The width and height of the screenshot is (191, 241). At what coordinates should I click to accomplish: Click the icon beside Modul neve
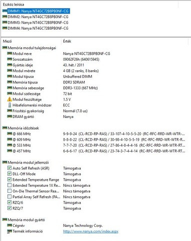click(x=10, y=54)
